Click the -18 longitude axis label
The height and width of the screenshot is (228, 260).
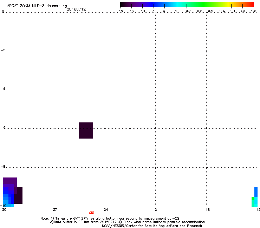tap(206, 210)
